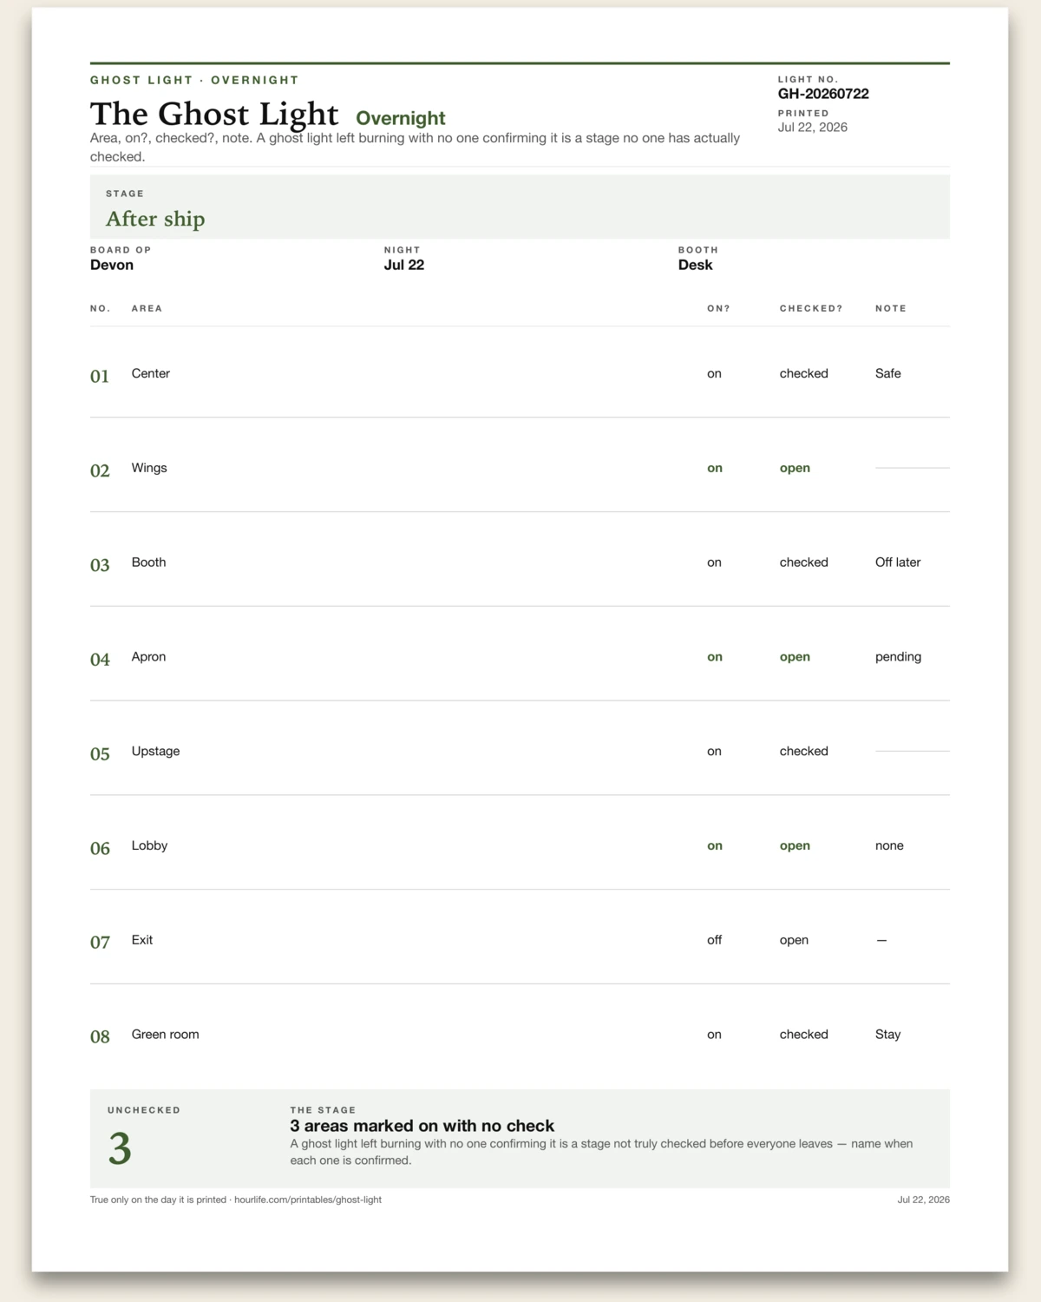Click the row number 07
The image size is (1041, 1302).
tap(100, 942)
